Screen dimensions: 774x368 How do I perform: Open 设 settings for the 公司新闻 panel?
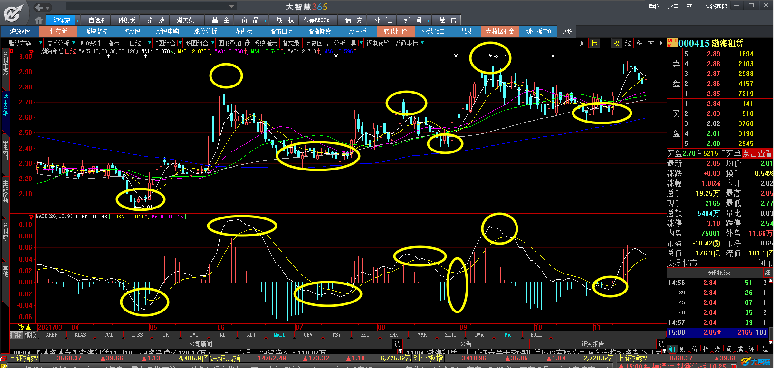pyautogui.click(x=397, y=344)
